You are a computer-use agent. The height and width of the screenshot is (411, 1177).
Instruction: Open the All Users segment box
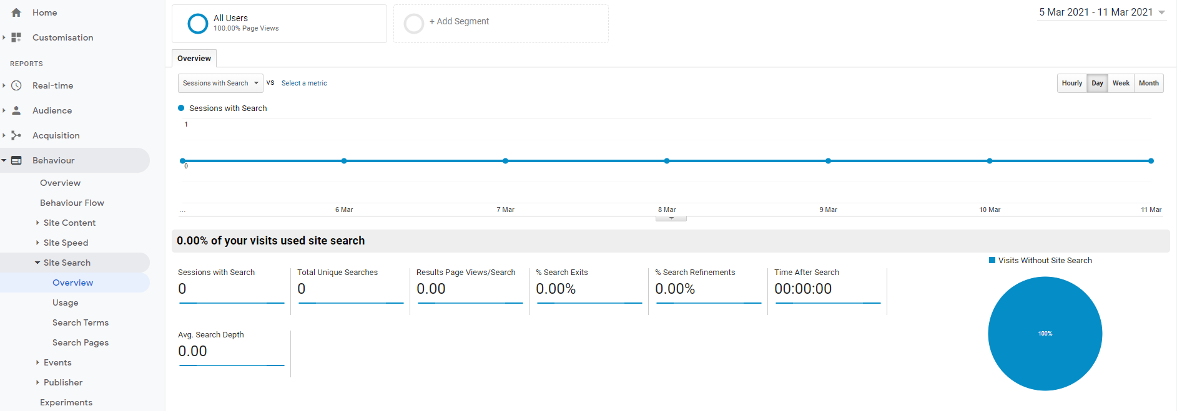pyautogui.click(x=279, y=24)
